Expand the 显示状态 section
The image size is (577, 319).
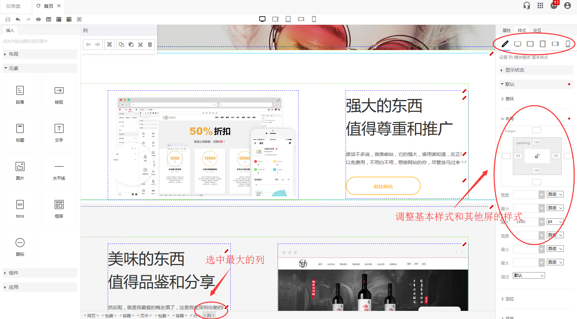tap(514, 70)
